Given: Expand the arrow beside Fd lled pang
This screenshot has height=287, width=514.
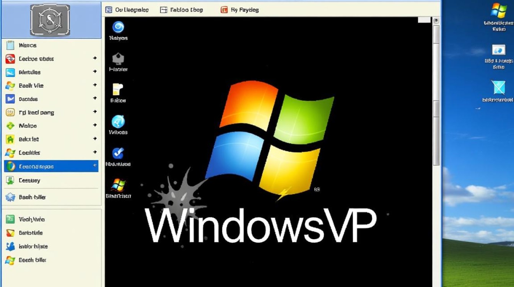Looking at the screenshot, I should (x=94, y=112).
